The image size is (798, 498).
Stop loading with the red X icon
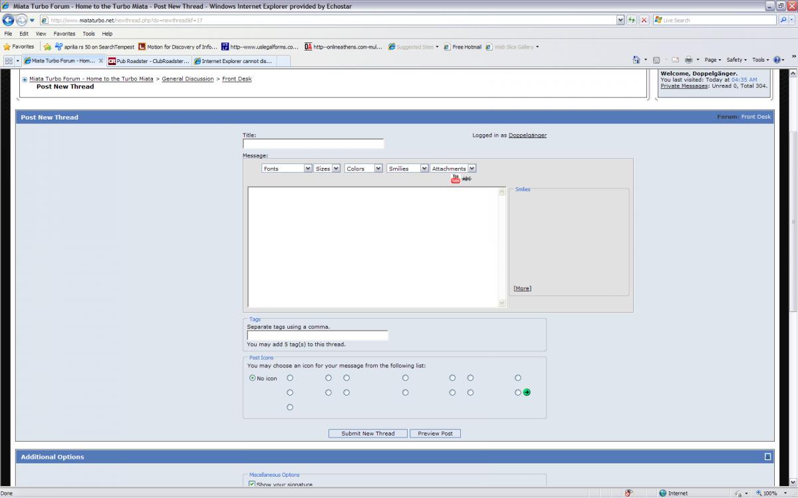point(644,20)
